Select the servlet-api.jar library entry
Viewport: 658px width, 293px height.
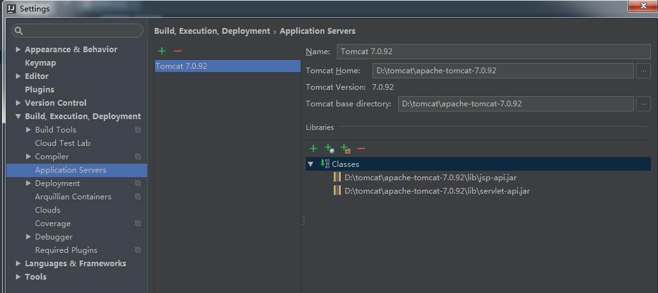coord(437,191)
